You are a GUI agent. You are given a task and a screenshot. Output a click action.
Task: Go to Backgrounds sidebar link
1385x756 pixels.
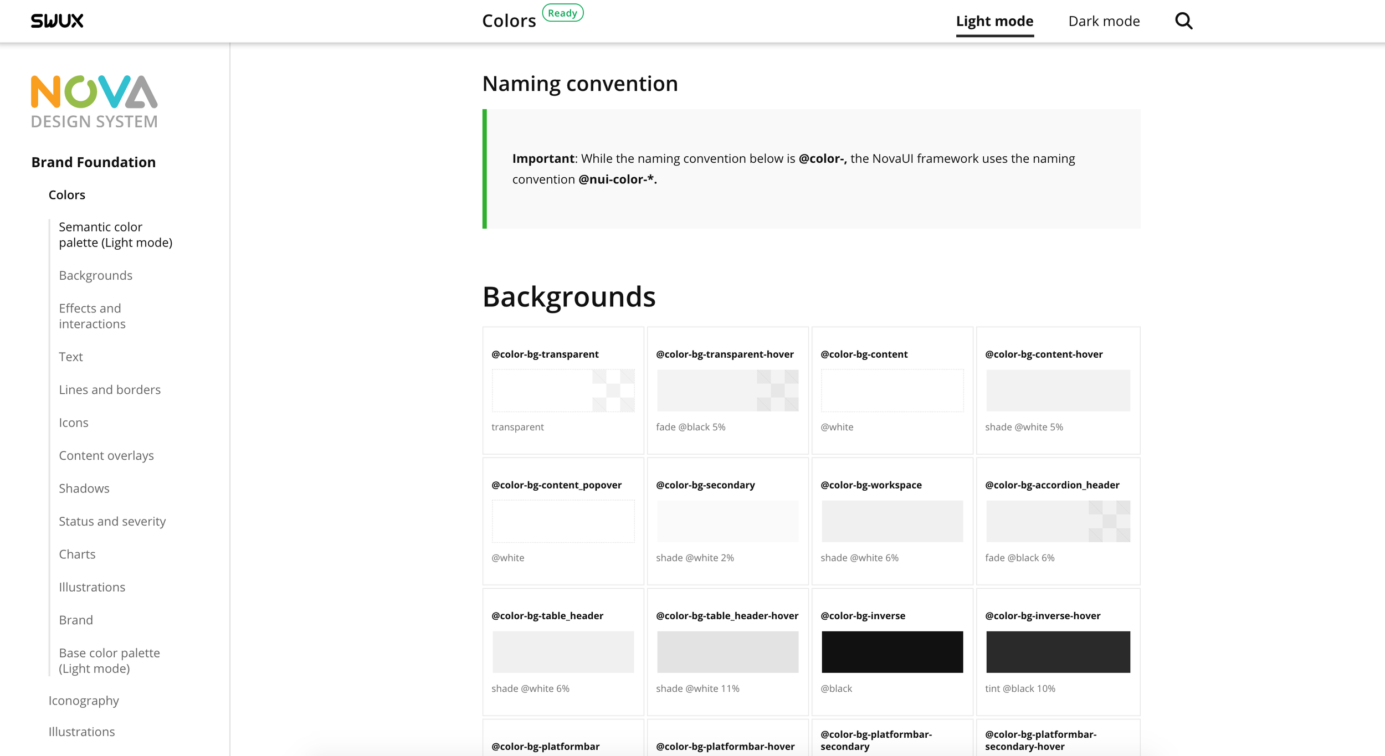click(95, 275)
